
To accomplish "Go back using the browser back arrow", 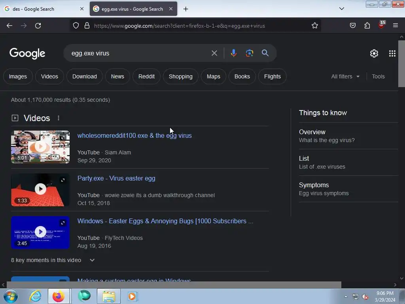I will tap(9, 26).
